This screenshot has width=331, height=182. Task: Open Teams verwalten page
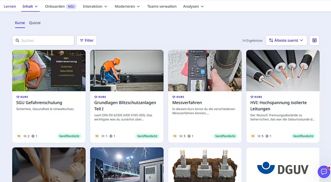click(162, 6)
